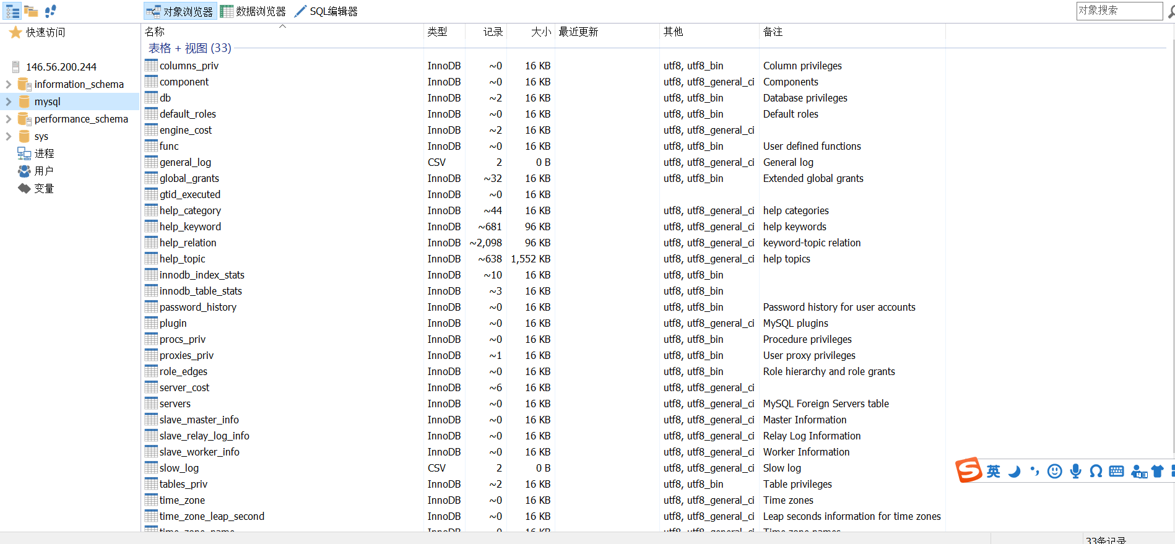
Task: Click the Sogou S logo icon
Action: tap(969, 470)
